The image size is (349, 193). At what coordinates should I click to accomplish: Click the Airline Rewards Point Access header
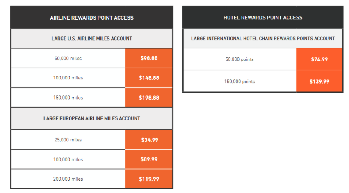tap(92, 18)
